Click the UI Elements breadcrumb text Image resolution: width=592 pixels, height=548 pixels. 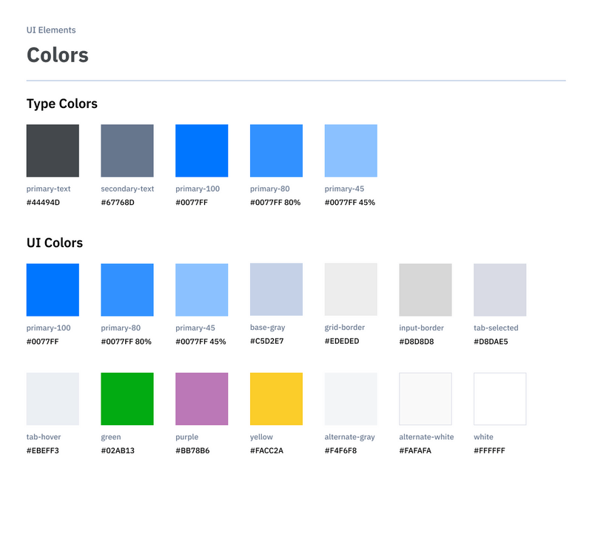click(51, 30)
